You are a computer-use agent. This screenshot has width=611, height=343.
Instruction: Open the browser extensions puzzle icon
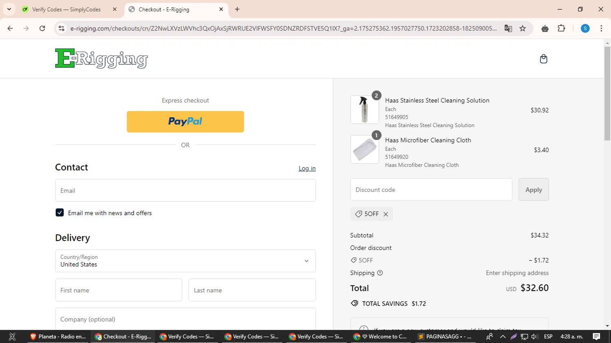pos(561,28)
